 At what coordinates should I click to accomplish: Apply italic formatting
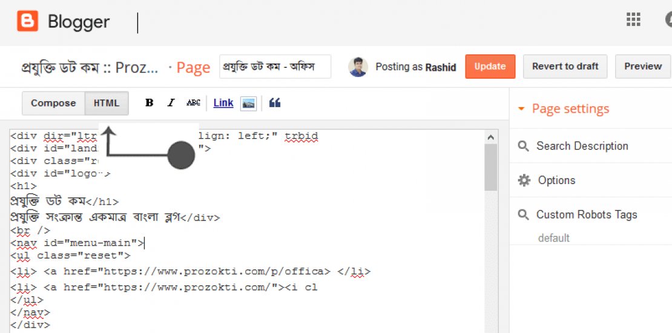click(x=171, y=103)
